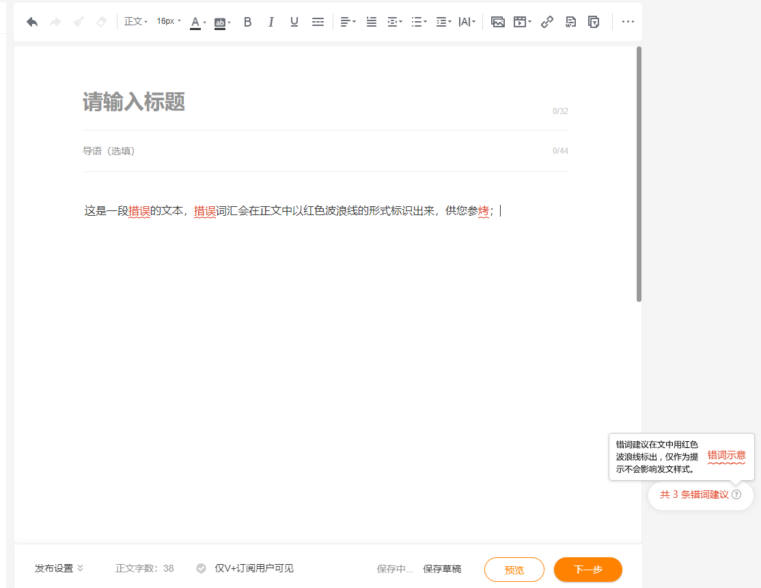
Task: Open the font color swatch picker
Action: click(x=197, y=21)
